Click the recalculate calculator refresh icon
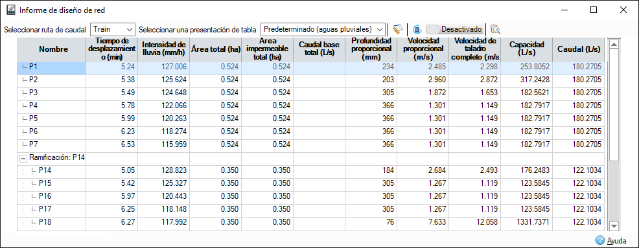The image size is (639, 248). (417, 29)
